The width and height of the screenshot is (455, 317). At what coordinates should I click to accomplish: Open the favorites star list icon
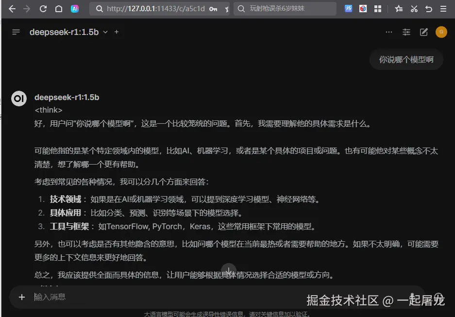pos(399,9)
